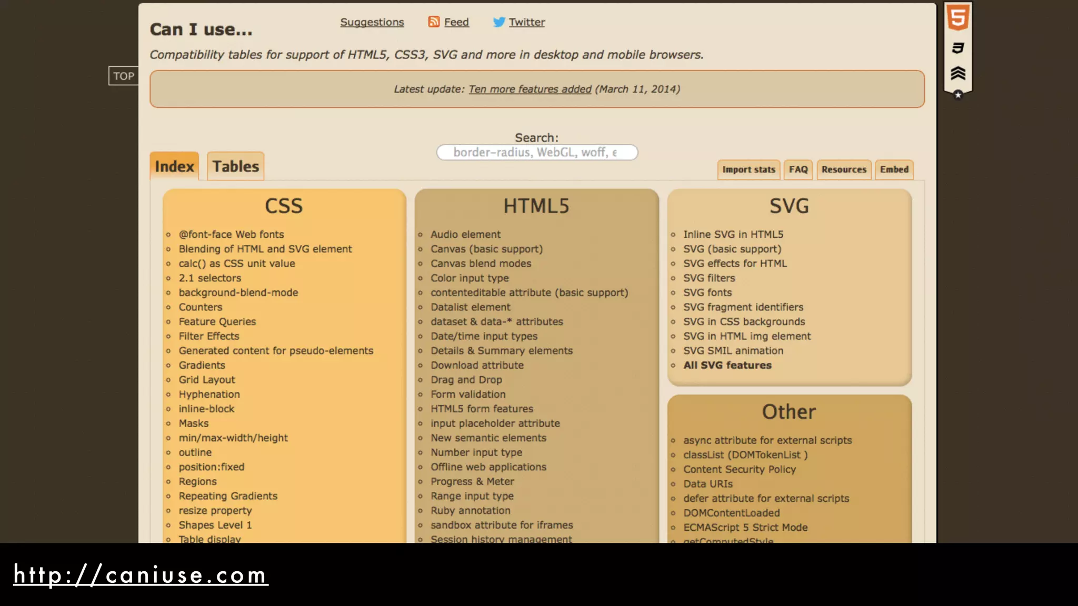Click the RSS feed icon
Screen dimensions: 1078x606
click(434, 22)
